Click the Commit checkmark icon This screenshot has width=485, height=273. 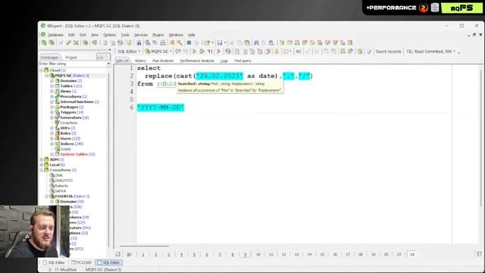tap(308, 52)
